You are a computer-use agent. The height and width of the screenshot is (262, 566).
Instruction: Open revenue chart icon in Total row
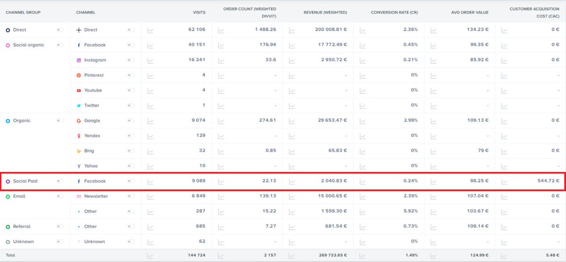pos(292,256)
